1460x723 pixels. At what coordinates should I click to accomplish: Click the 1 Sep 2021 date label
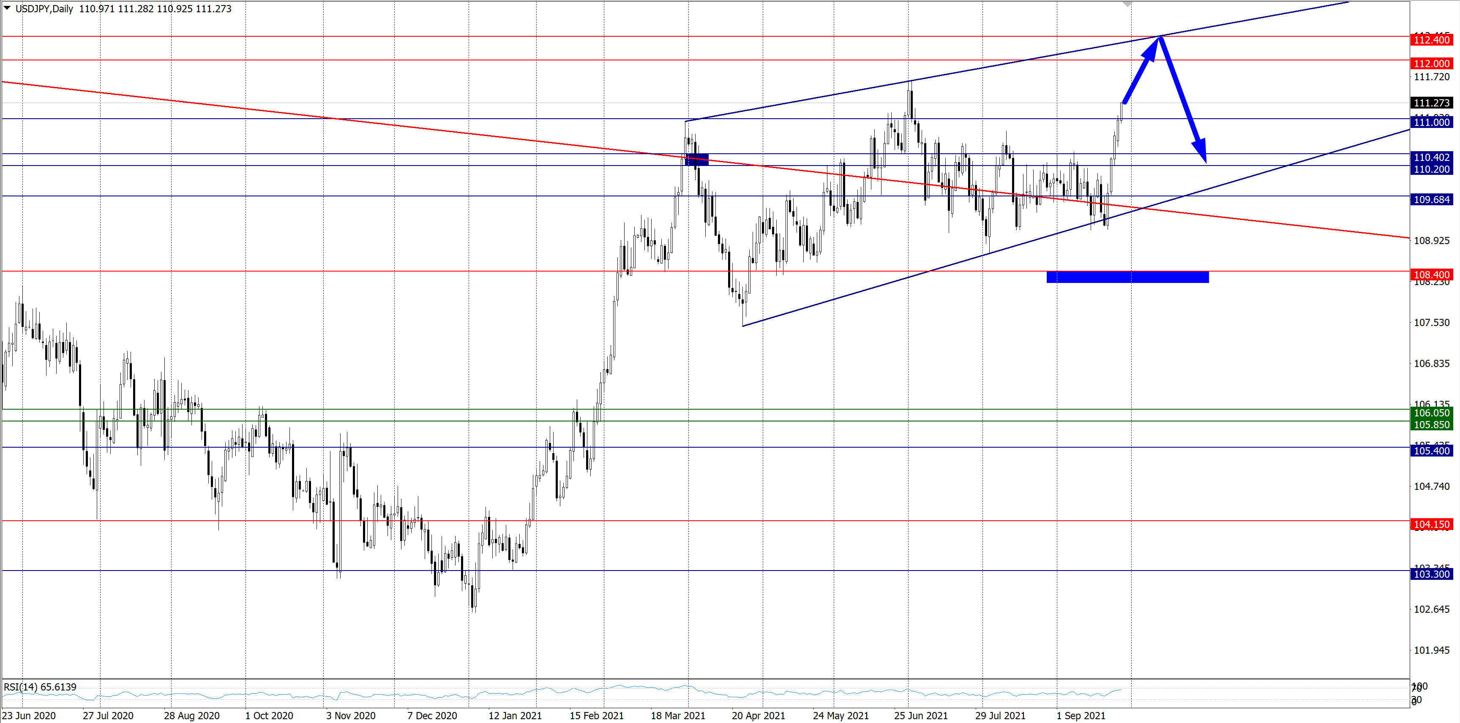point(1080,716)
